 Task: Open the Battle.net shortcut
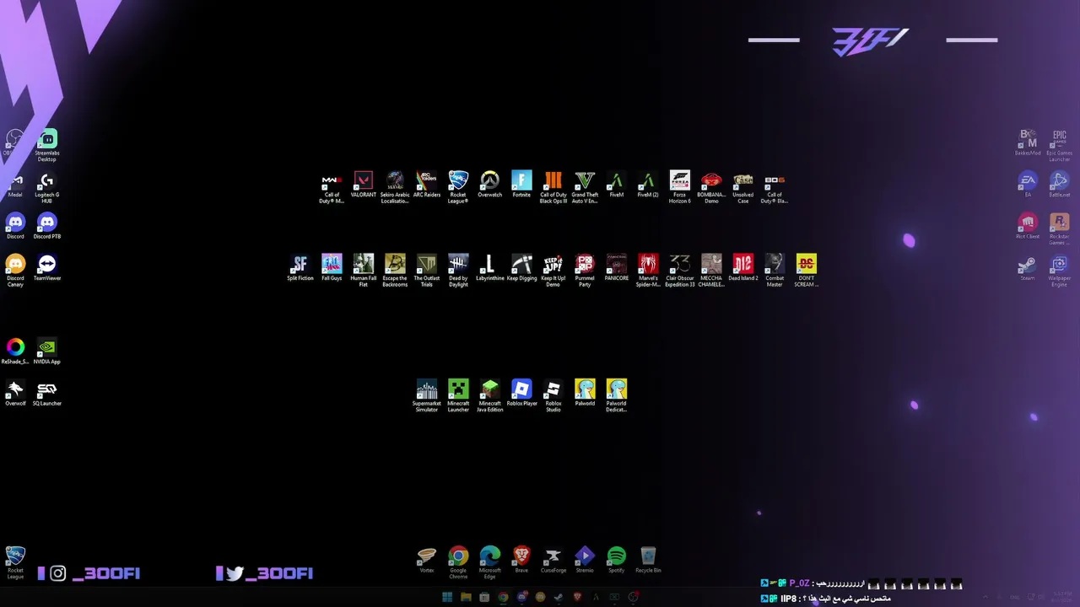point(1060,185)
